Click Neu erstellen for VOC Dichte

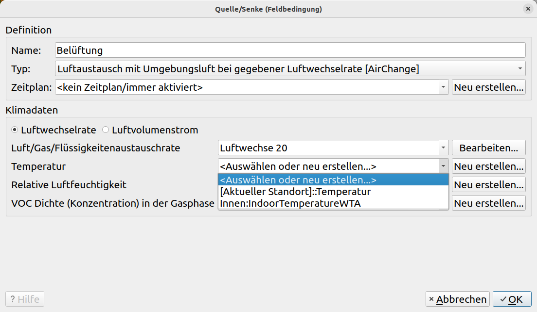pos(488,203)
